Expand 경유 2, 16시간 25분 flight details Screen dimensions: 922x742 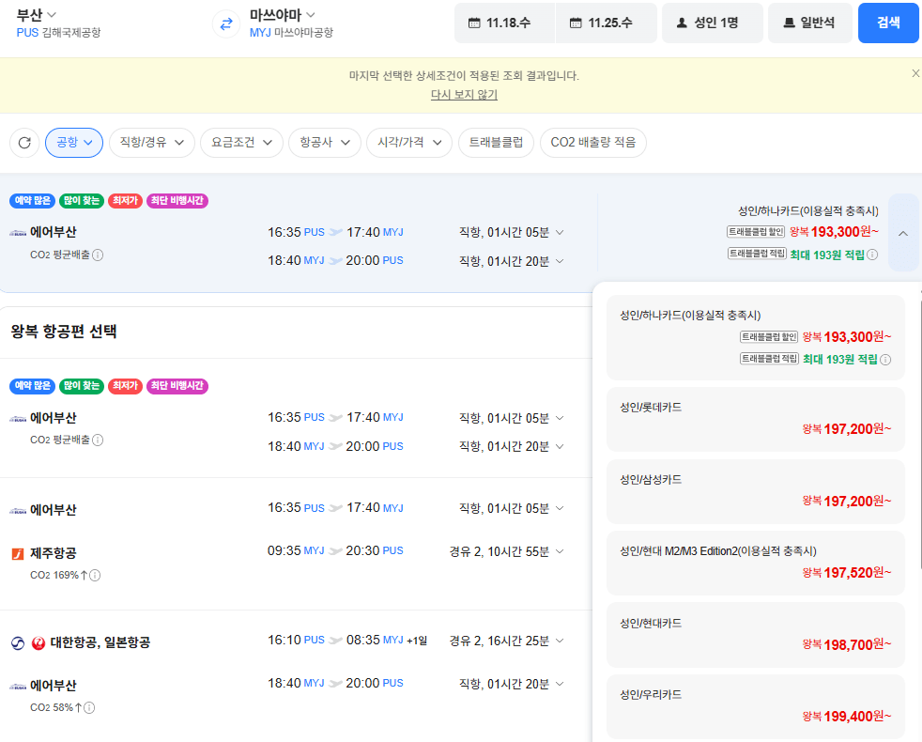[x=560, y=641]
